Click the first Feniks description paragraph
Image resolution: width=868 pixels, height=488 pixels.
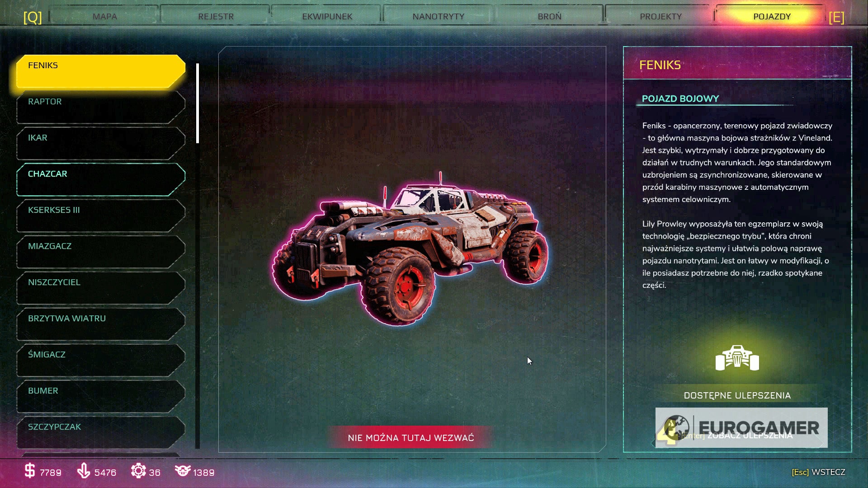(737, 162)
